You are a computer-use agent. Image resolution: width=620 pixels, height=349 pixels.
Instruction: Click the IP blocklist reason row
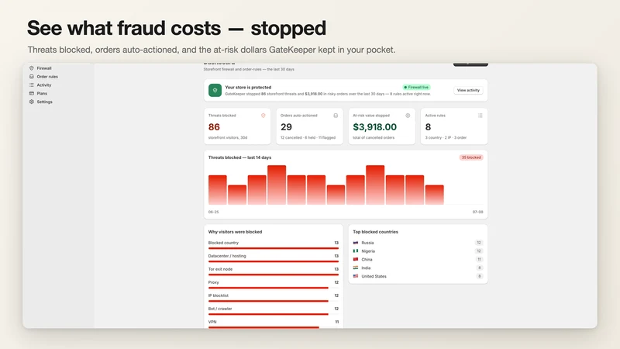point(274,298)
